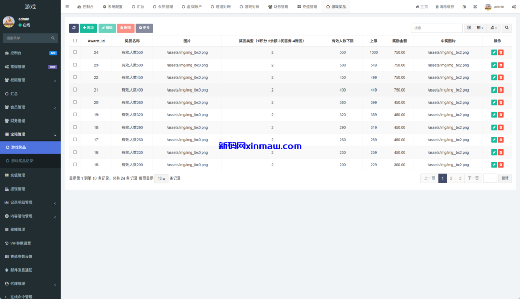Expand the 权限管理 sidebar section
The height and width of the screenshot is (299, 520).
click(30, 80)
